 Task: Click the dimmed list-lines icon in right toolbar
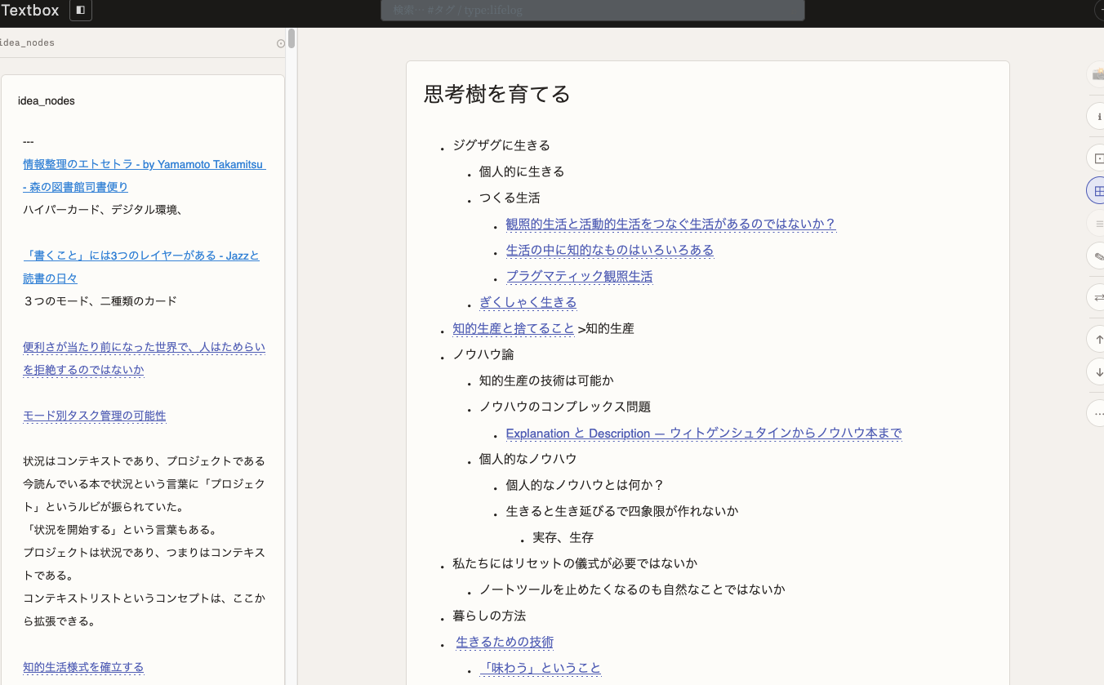pyautogui.click(x=1096, y=222)
